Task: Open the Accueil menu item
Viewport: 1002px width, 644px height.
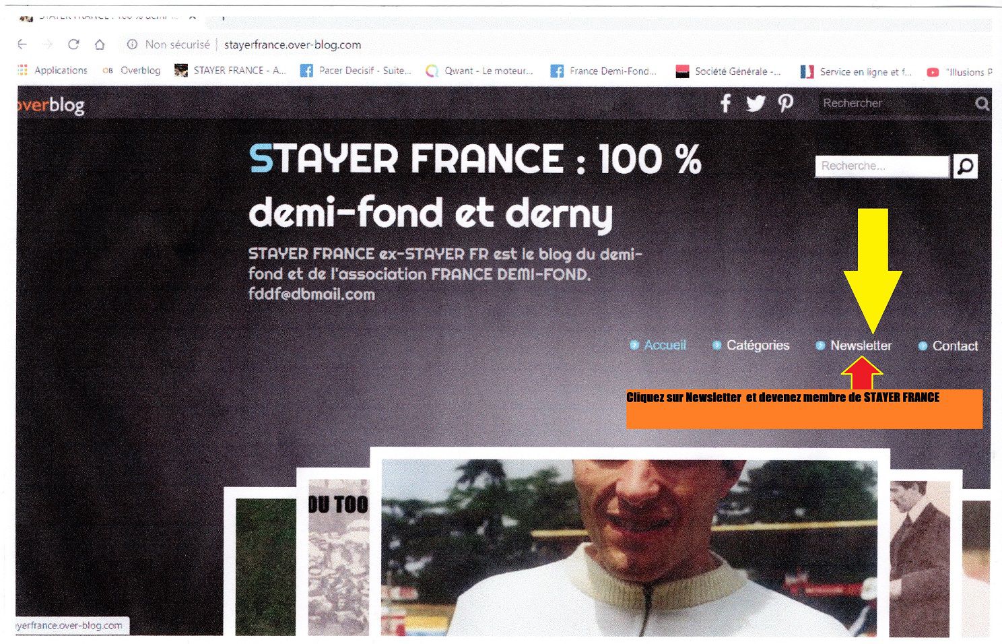Action: click(x=658, y=345)
